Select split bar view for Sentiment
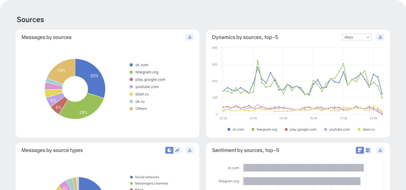406x190 pixels. [x=368, y=150]
